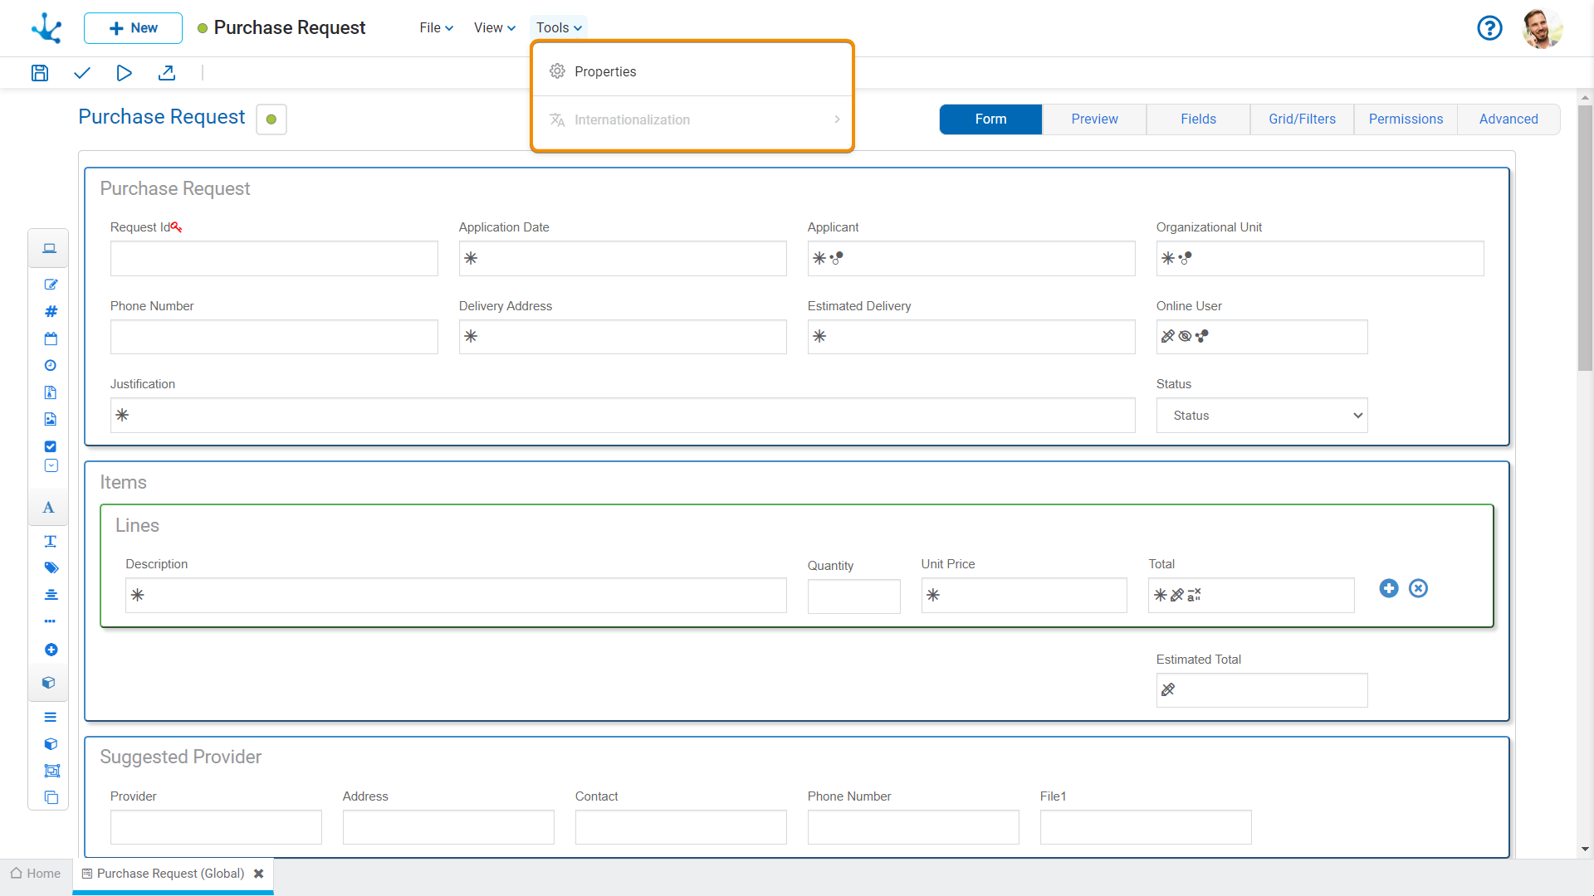
Task: Click the checkmark verify icon
Action: click(x=81, y=73)
